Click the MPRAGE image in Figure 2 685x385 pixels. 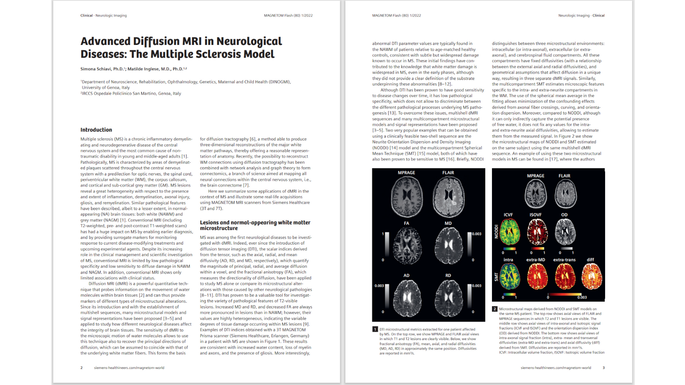point(536,194)
